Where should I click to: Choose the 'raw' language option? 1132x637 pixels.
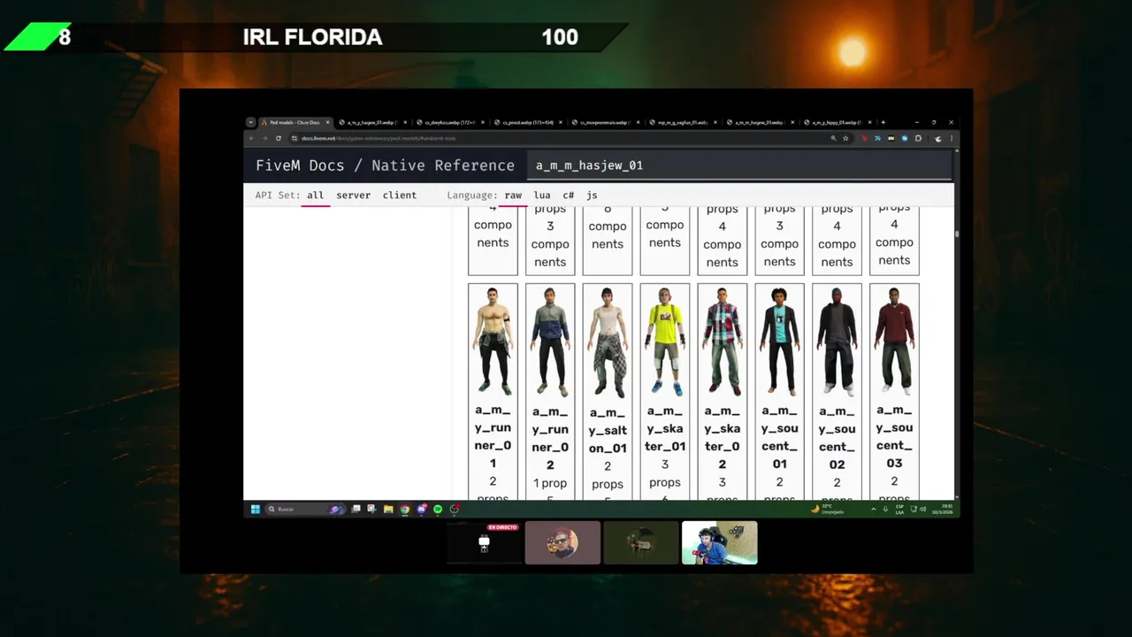(513, 196)
